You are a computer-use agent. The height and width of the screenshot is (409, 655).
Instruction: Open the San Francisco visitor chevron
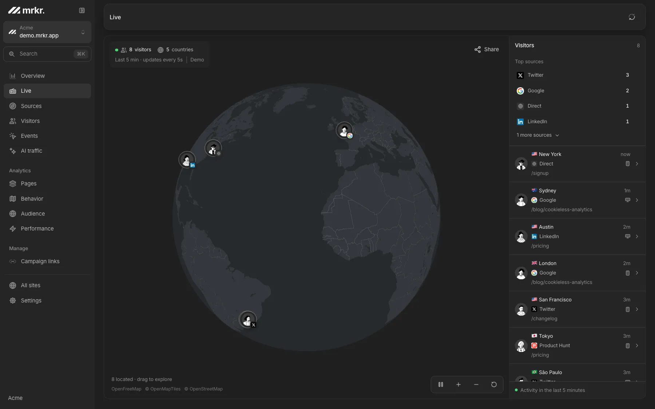pos(637,309)
